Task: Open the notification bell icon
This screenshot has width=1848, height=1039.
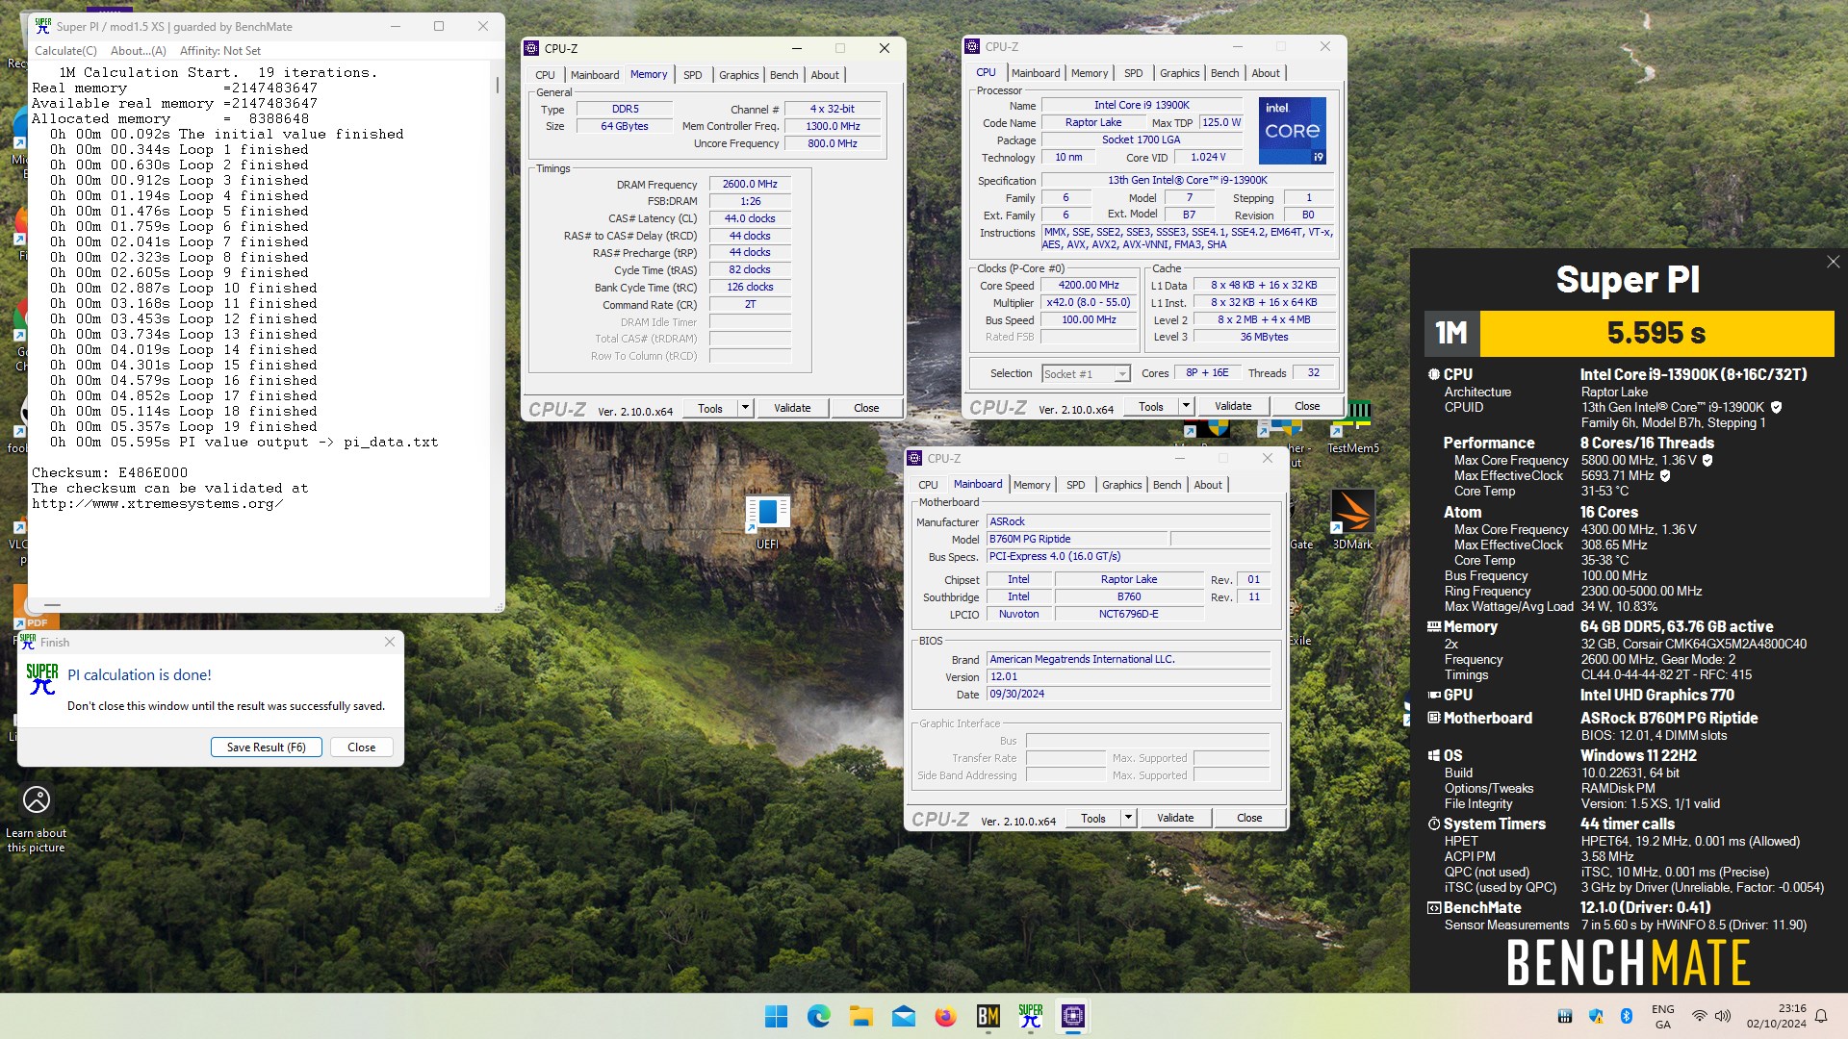Action: [1821, 1016]
